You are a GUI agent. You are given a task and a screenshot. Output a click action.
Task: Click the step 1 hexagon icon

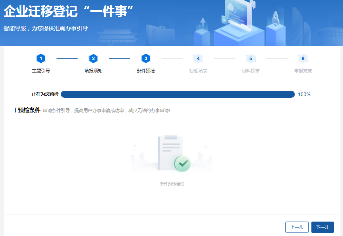[x=41, y=58]
